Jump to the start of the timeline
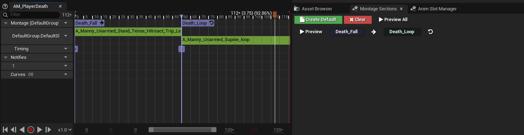Image resolution: width=524 pixels, height=135 pixels. (5, 130)
